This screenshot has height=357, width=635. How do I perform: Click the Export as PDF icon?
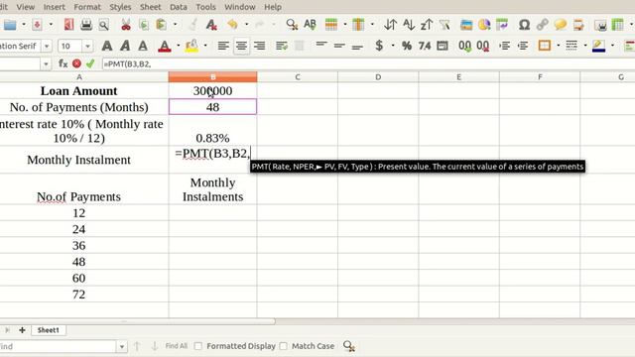[x=68, y=25]
